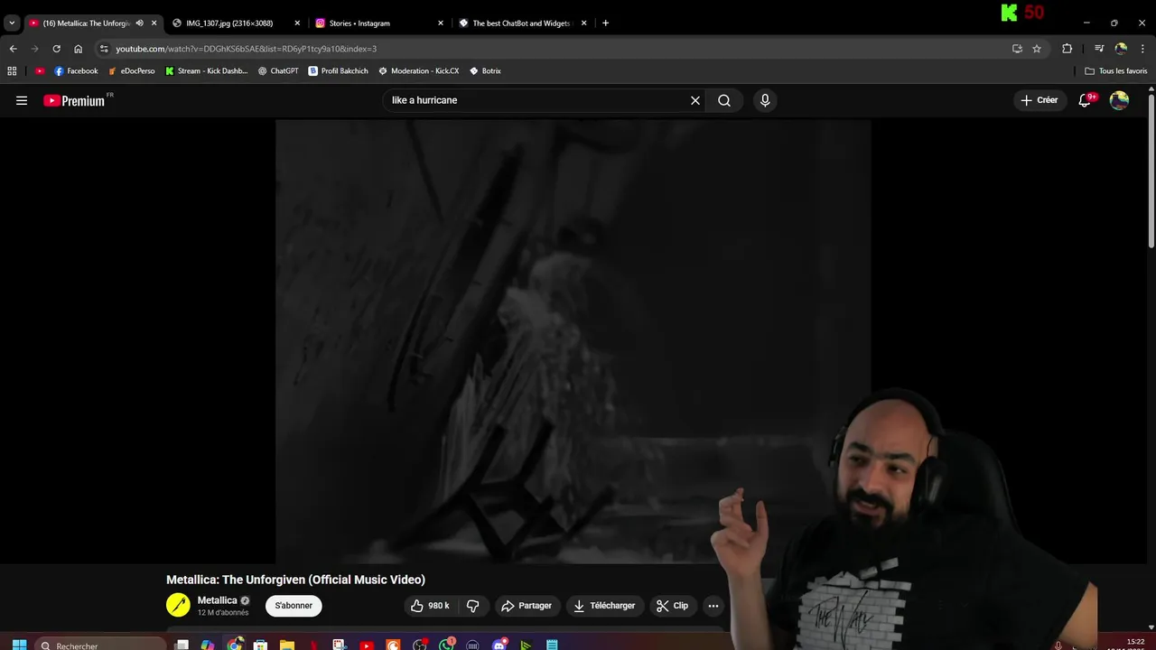Open the YouTube bookmark icon

coord(40,70)
